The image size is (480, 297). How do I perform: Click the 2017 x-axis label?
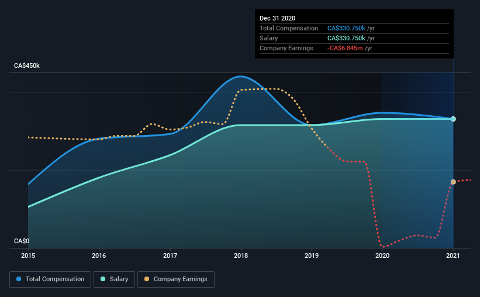click(170, 255)
